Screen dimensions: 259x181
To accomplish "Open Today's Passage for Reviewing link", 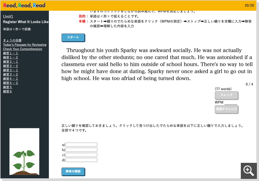I will 25,45.
